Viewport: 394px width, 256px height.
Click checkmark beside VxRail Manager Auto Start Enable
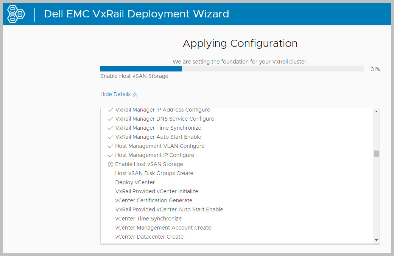[x=110, y=137]
